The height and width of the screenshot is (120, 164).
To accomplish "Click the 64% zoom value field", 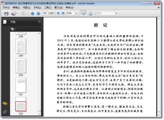I will 71,13.
